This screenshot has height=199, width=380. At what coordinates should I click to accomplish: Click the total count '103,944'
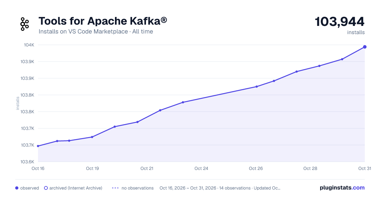click(x=340, y=21)
